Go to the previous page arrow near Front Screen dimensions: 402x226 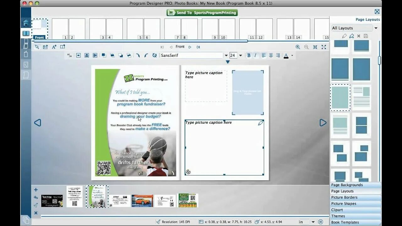[x=171, y=47]
